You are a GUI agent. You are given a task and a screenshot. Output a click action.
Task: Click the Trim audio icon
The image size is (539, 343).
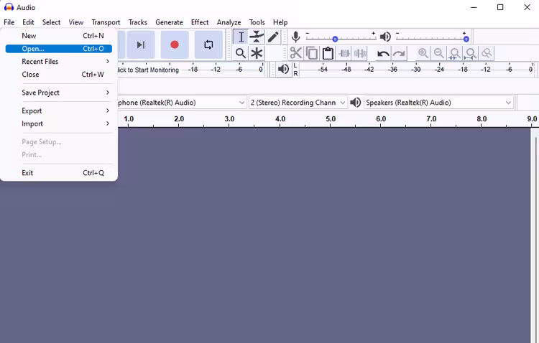coord(344,53)
